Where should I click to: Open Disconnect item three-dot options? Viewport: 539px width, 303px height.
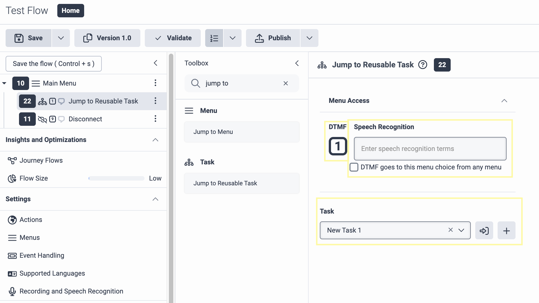click(155, 119)
